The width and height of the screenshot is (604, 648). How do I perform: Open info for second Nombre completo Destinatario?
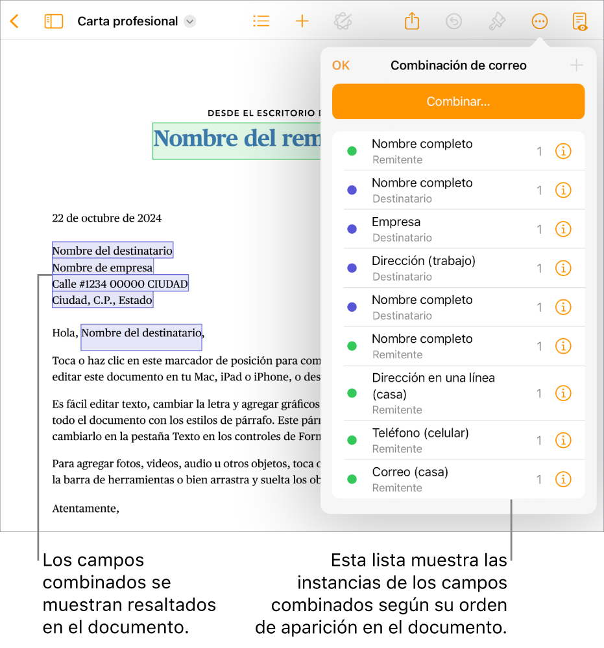(563, 307)
